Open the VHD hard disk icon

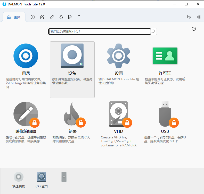[119, 114]
